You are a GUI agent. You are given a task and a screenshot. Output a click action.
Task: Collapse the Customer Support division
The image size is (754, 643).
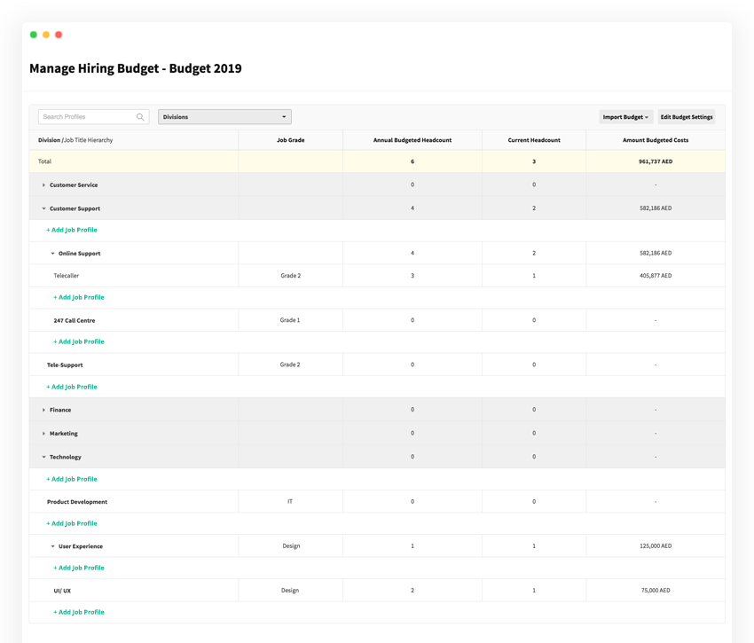(x=43, y=208)
